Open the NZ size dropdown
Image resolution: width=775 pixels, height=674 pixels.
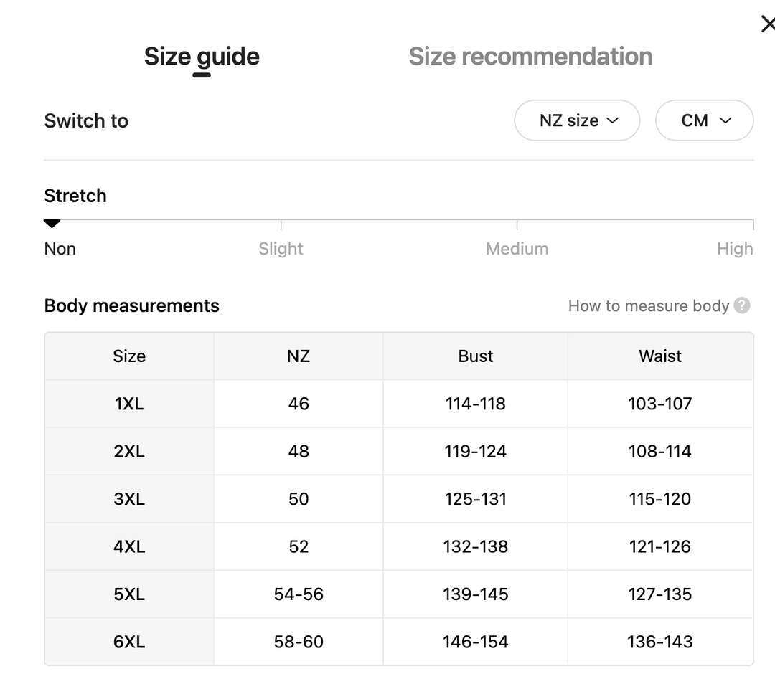578,120
